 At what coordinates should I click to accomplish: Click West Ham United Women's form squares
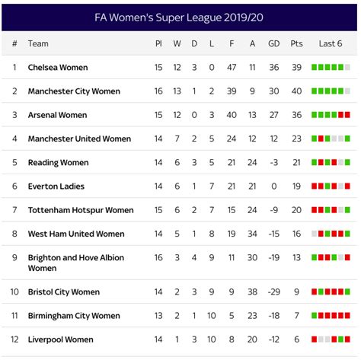click(x=331, y=234)
